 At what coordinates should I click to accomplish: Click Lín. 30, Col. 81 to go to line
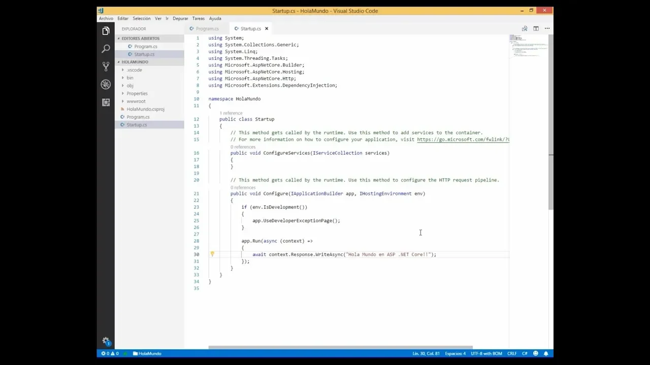(x=426, y=353)
